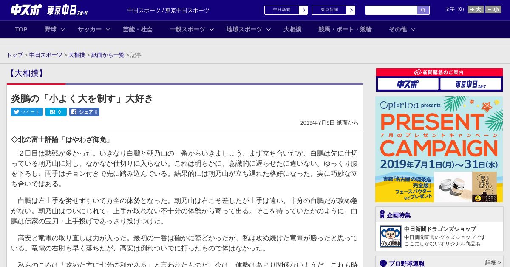Follow the 紙面から一覧 breadcrumb link
The width and height of the screenshot is (510, 267).
[108, 55]
